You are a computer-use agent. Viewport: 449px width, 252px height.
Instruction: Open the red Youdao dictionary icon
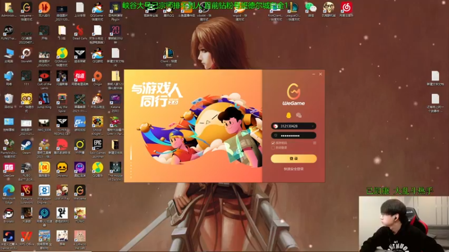click(80, 78)
